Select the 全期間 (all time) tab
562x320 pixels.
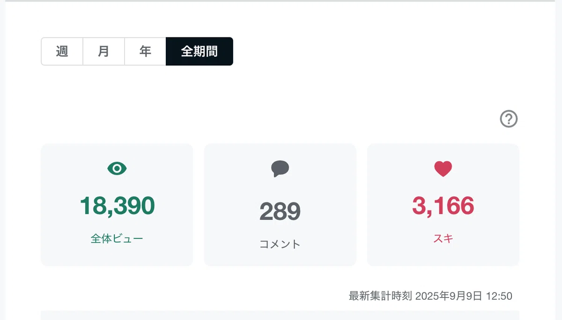[200, 52]
